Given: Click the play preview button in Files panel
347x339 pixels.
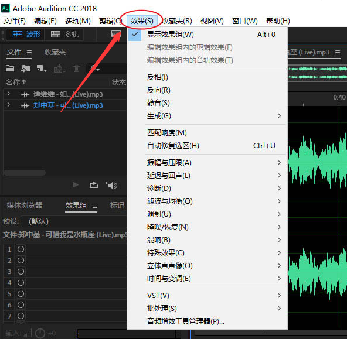Looking at the screenshot, I should click(x=76, y=184).
